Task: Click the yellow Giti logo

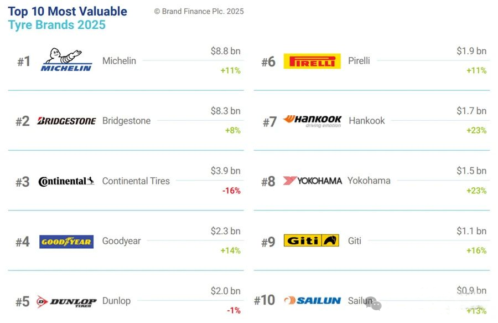Action: (311, 240)
